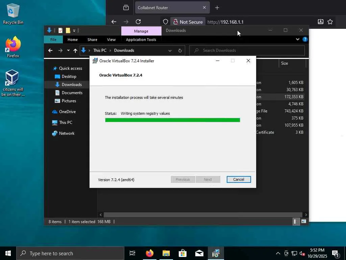Click the taskbar search box

pos(70,253)
